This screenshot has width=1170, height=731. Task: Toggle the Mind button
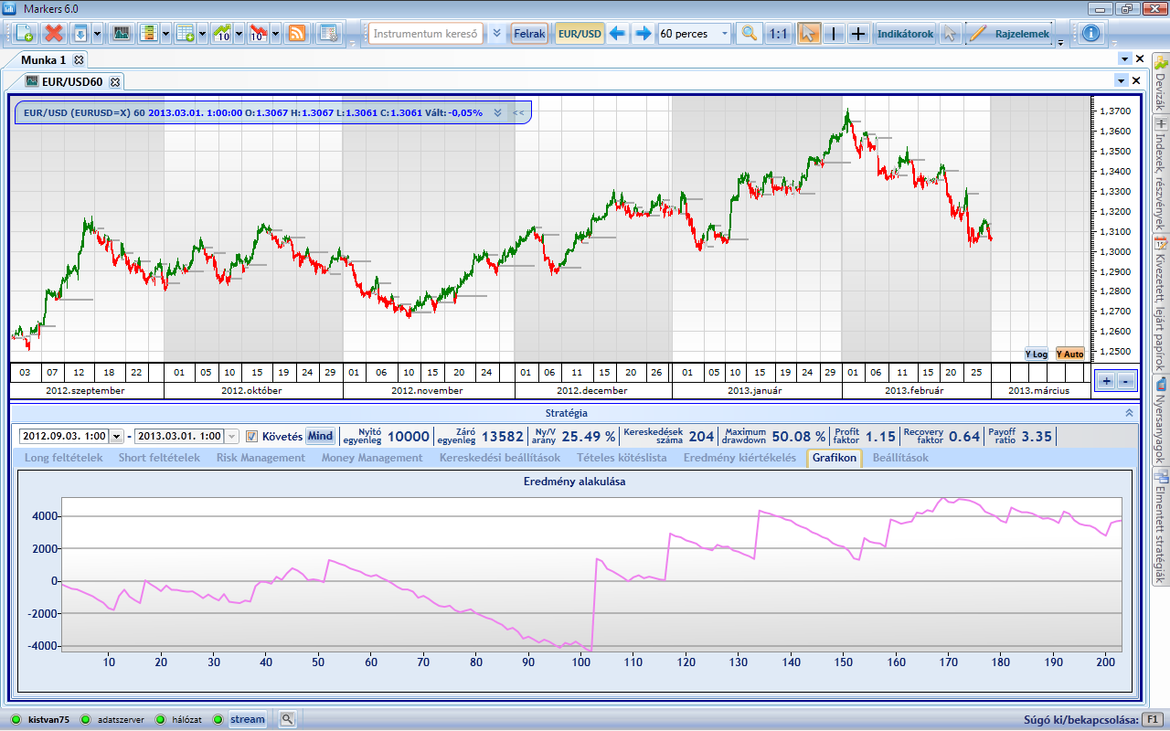tap(320, 436)
